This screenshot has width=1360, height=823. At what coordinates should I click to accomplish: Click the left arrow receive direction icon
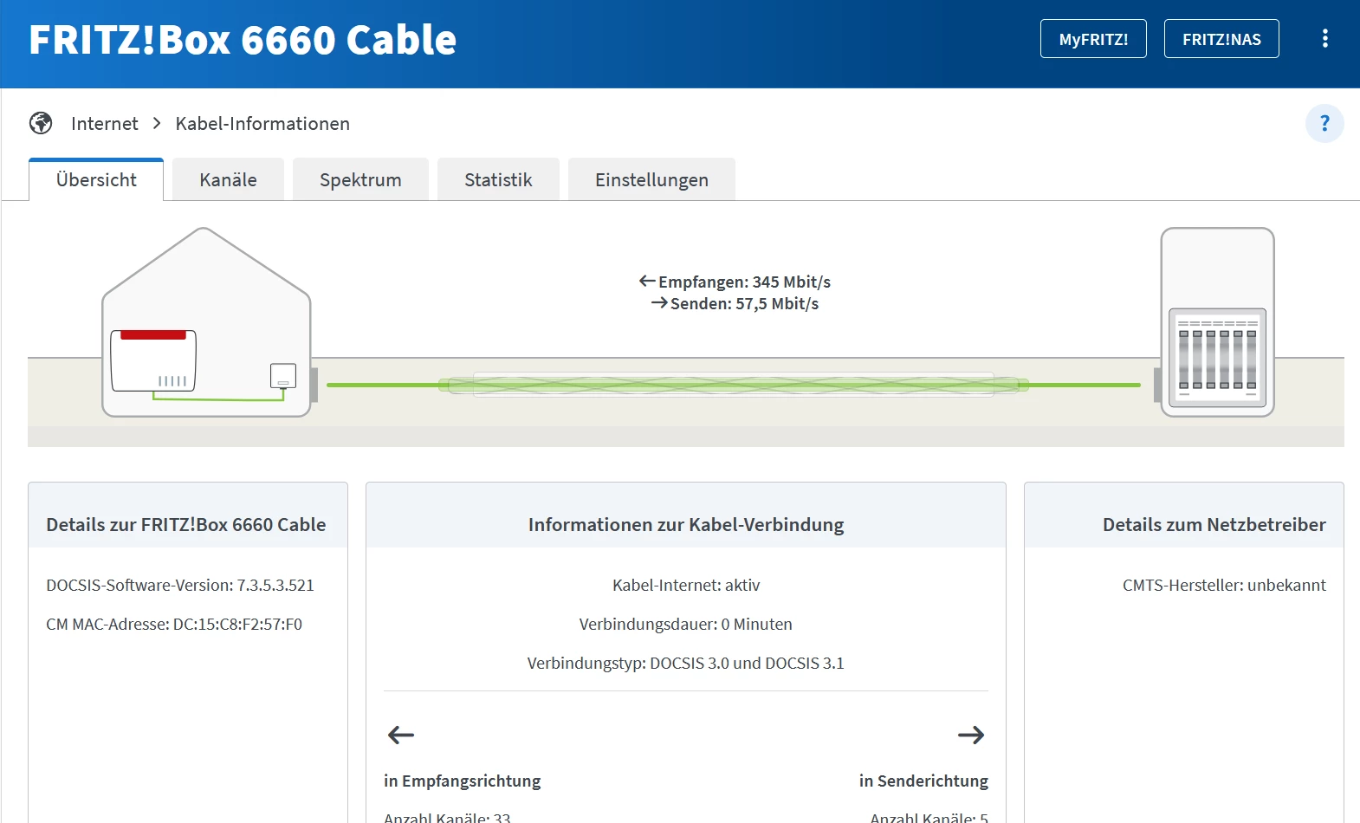tap(401, 736)
